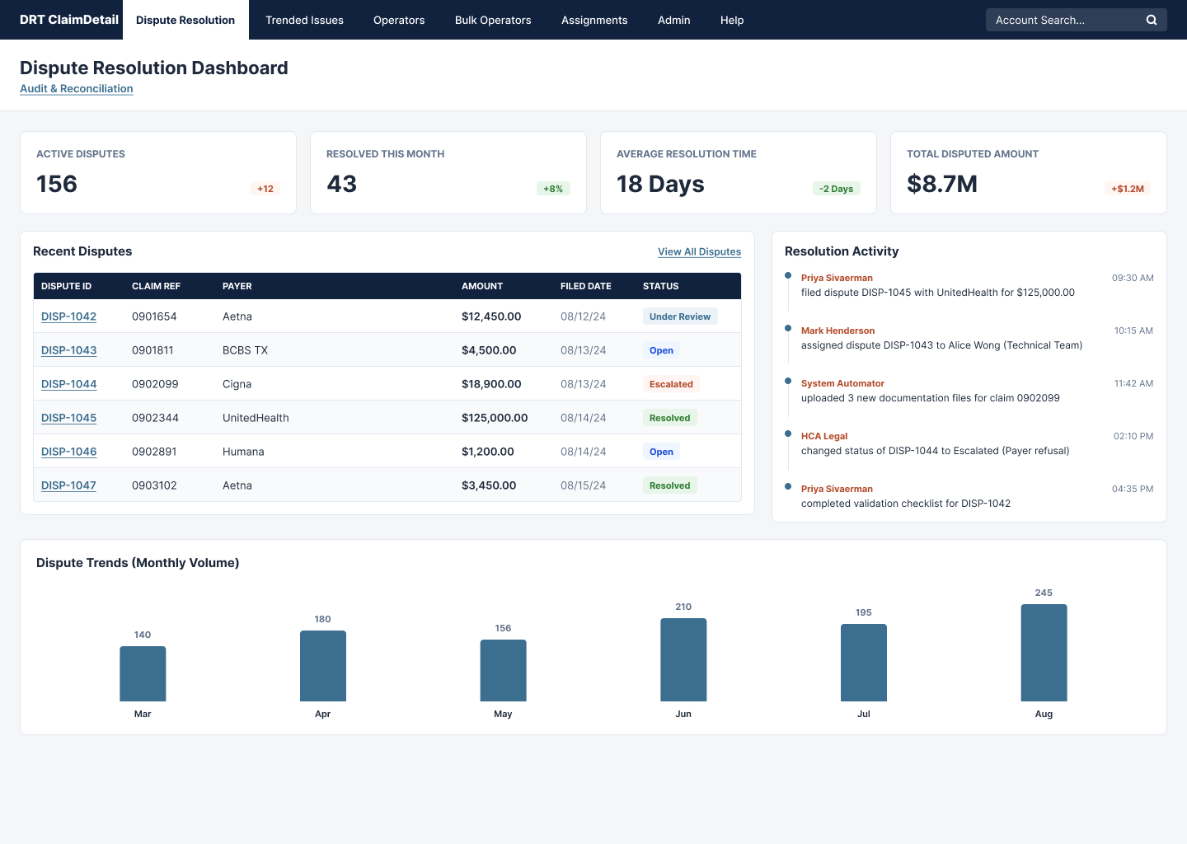Click the +12 active disputes badge
The width and height of the screenshot is (1187, 844).
click(265, 189)
